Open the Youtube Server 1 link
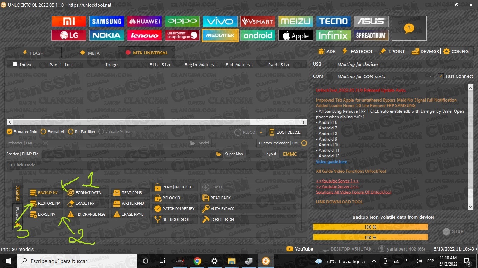Image resolution: width=478 pixels, height=268 pixels. click(337, 181)
